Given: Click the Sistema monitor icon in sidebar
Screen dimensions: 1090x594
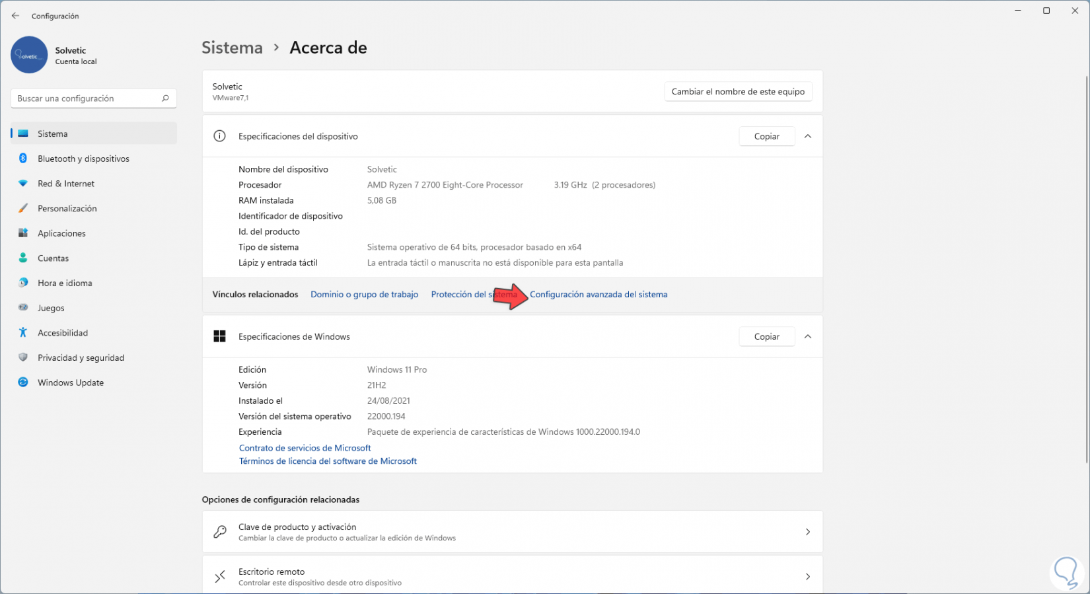Looking at the screenshot, I should pyautogui.click(x=23, y=133).
